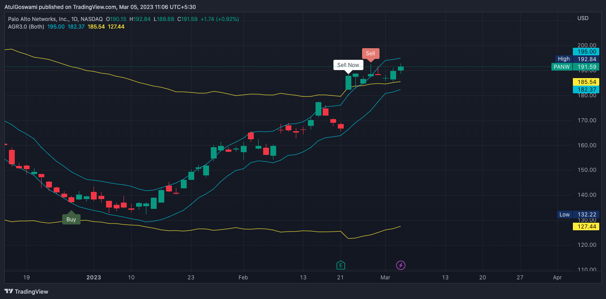The height and width of the screenshot is (299, 606).
Task: Click the USD currency label
Action: (x=583, y=18)
